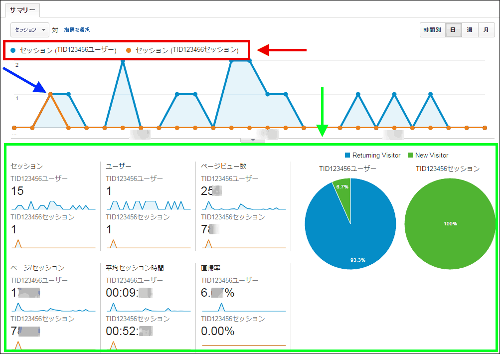500x354 pixels.
Task: Click sparkline under セッション value 15
Action: click(53, 205)
